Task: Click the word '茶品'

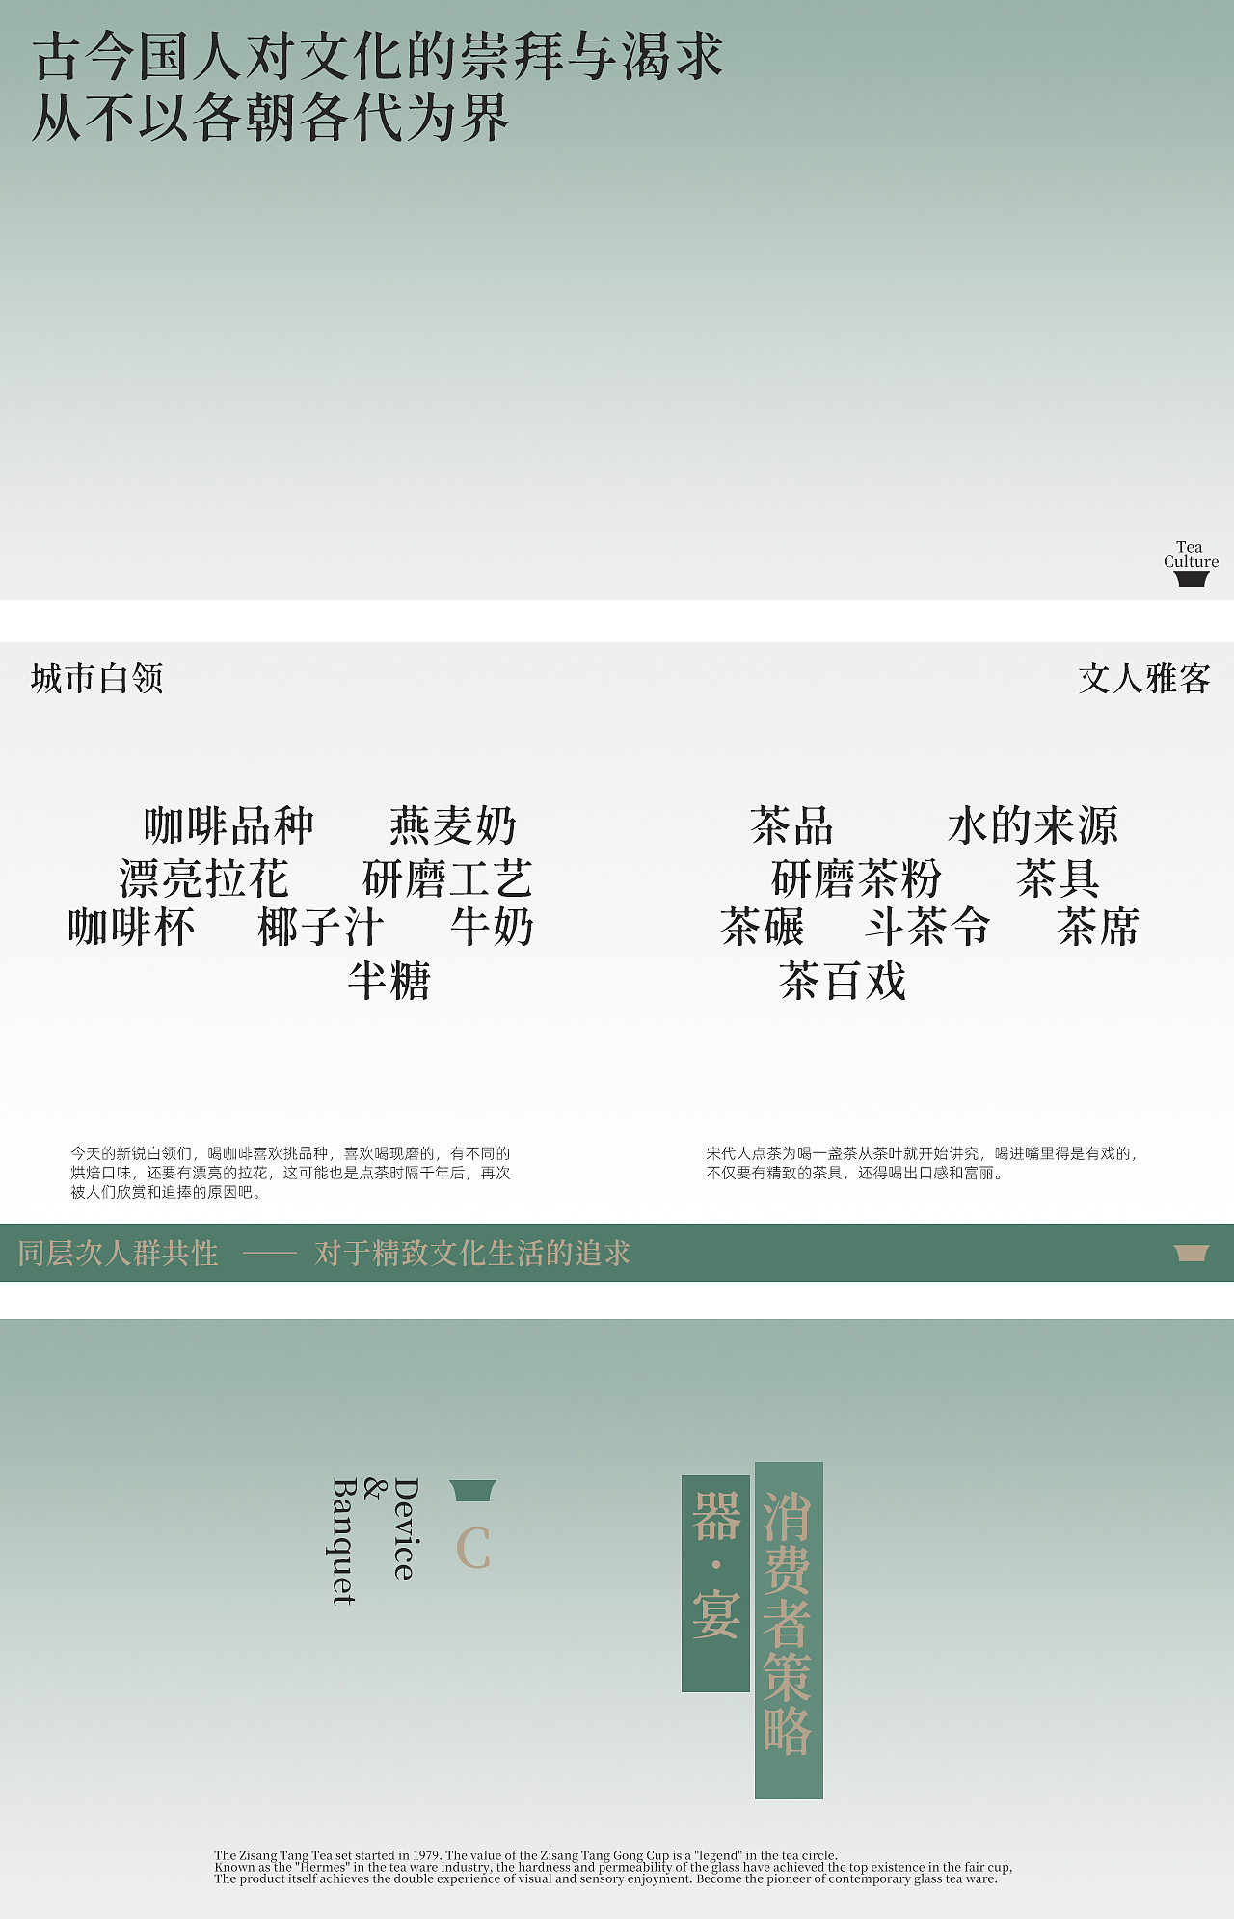Action: pos(791,826)
